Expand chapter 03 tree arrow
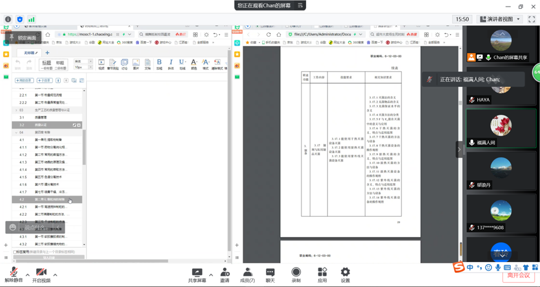The width and height of the screenshot is (540, 287). point(16,110)
